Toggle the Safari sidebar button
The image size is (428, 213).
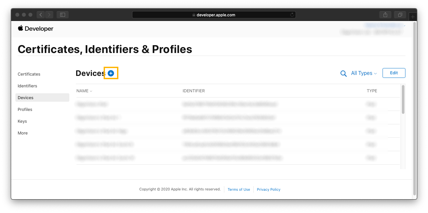pyautogui.click(x=62, y=15)
